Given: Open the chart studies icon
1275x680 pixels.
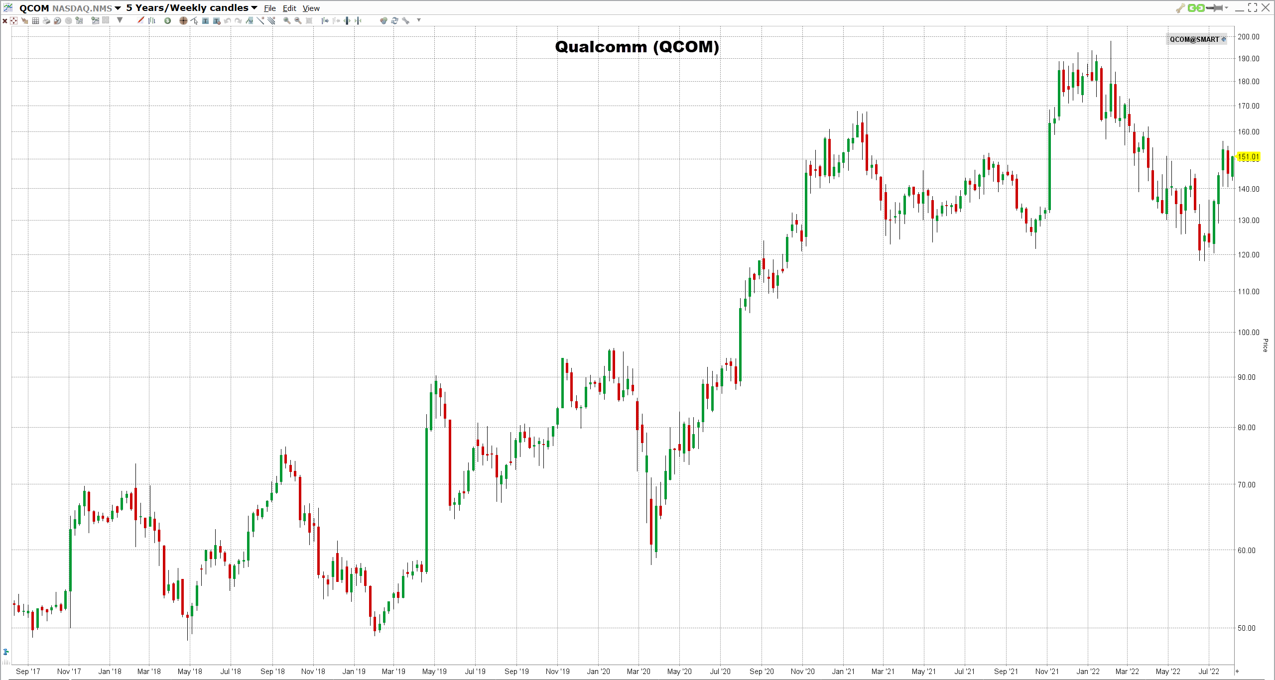Looking at the screenshot, I should point(250,20).
